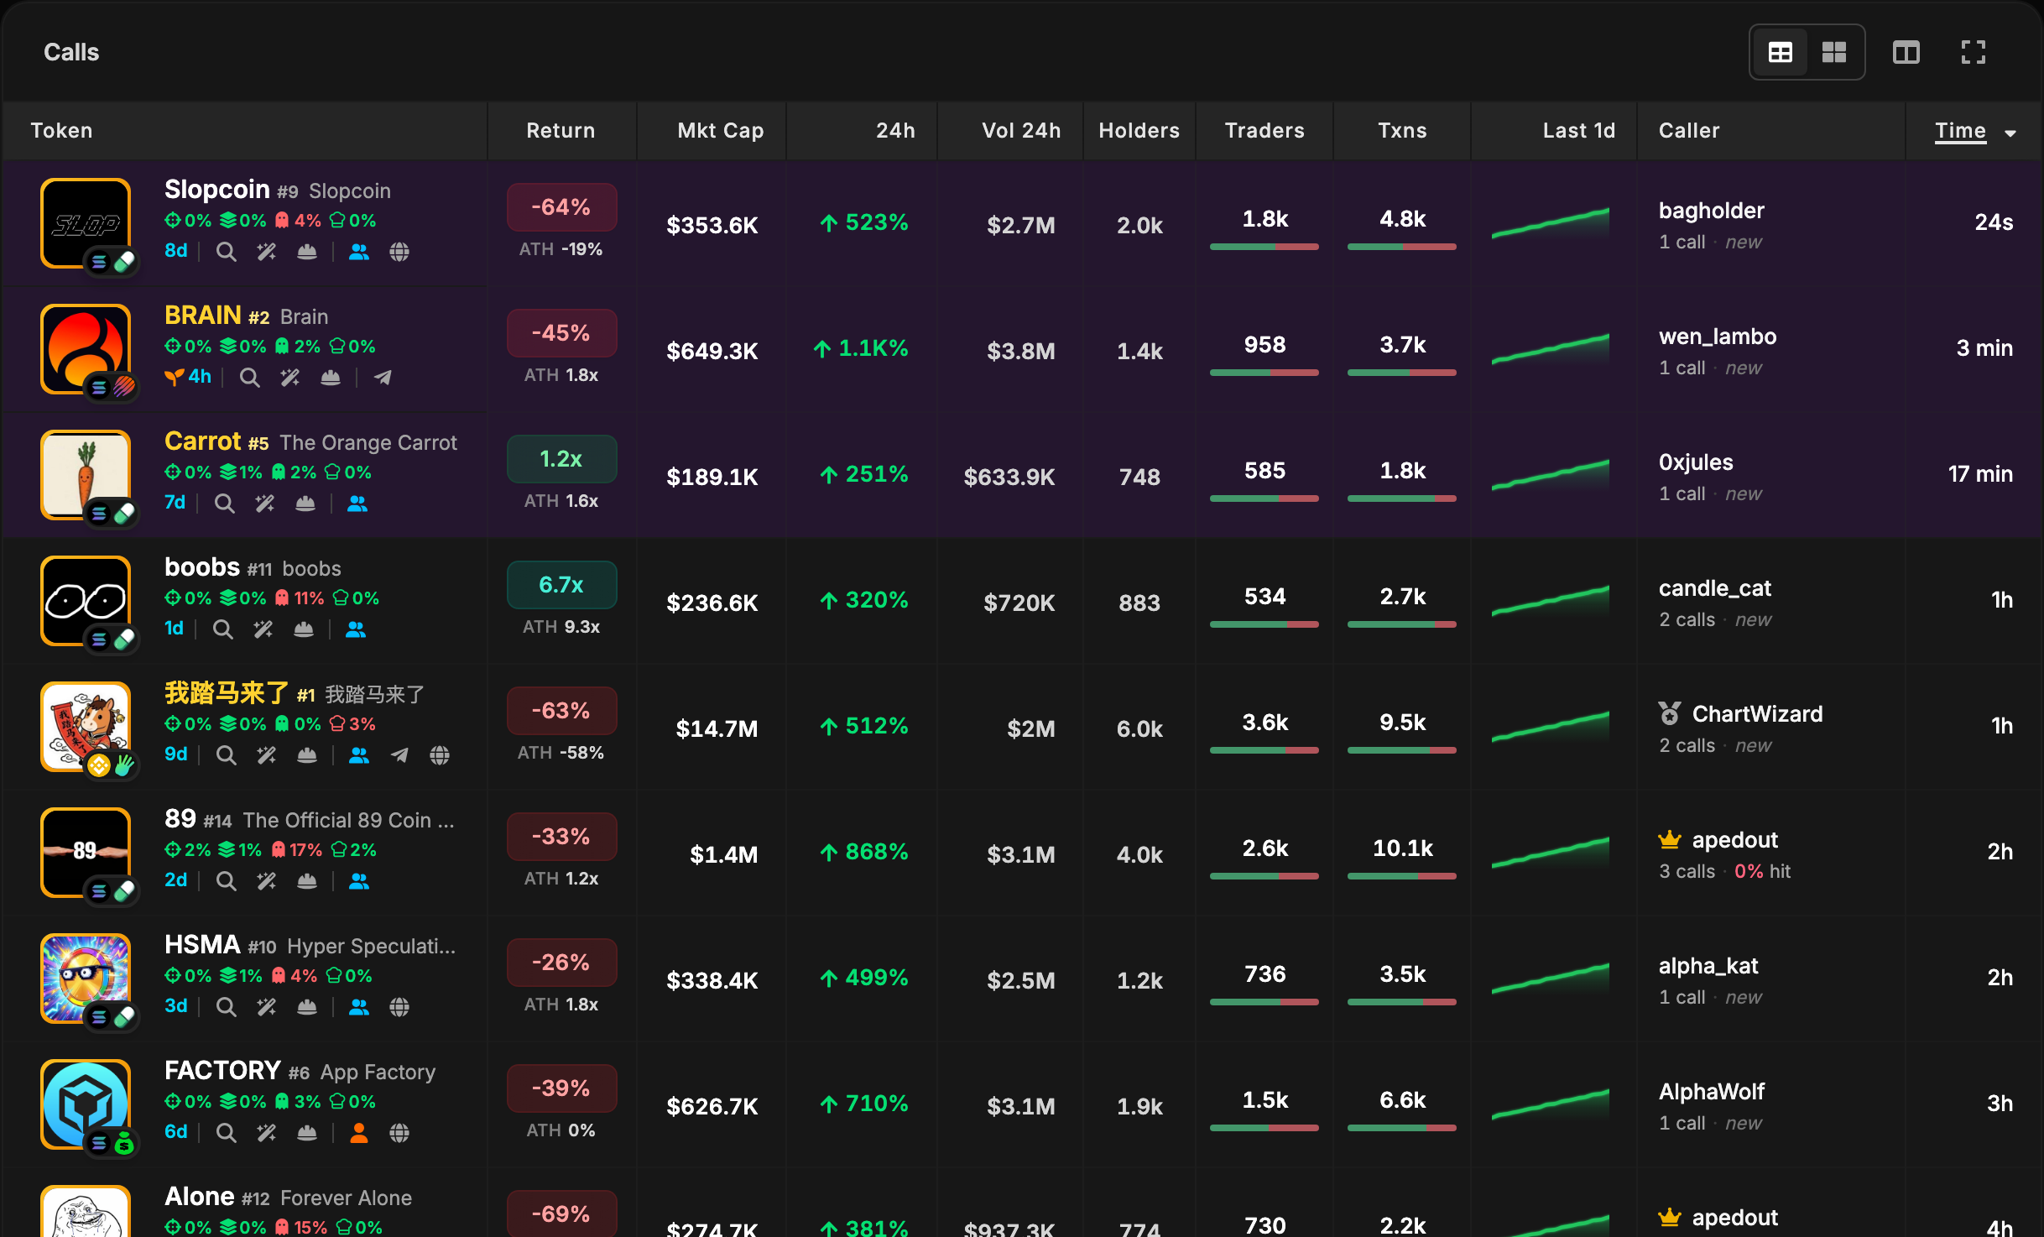Open caller 0xjules profile
Image resolution: width=2044 pixels, height=1237 pixels.
(1696, 462)
